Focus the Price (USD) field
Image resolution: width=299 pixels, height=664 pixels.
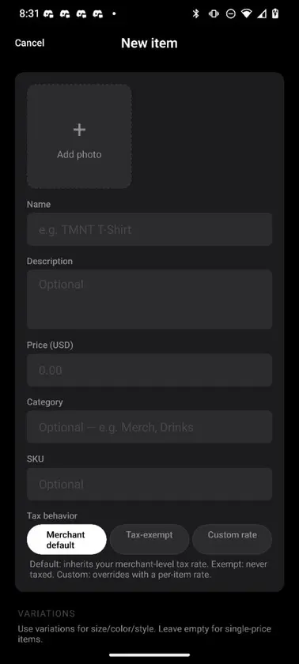(x=149, y=370)
